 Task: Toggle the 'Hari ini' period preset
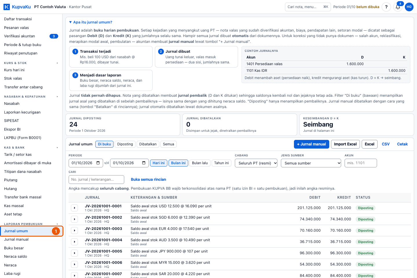click(x=159, y=163)
